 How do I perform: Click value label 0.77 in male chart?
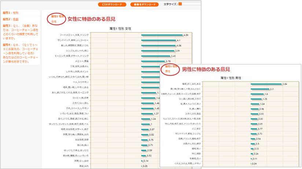click(260, 129)
